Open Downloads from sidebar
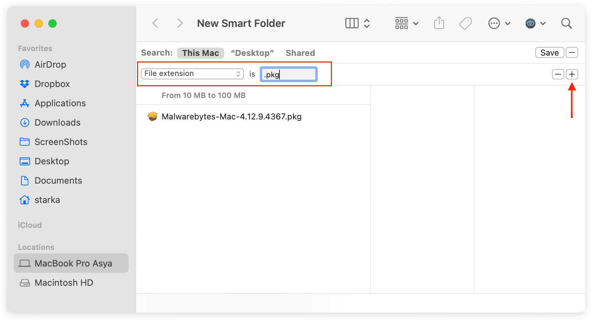 coord(57,123)
